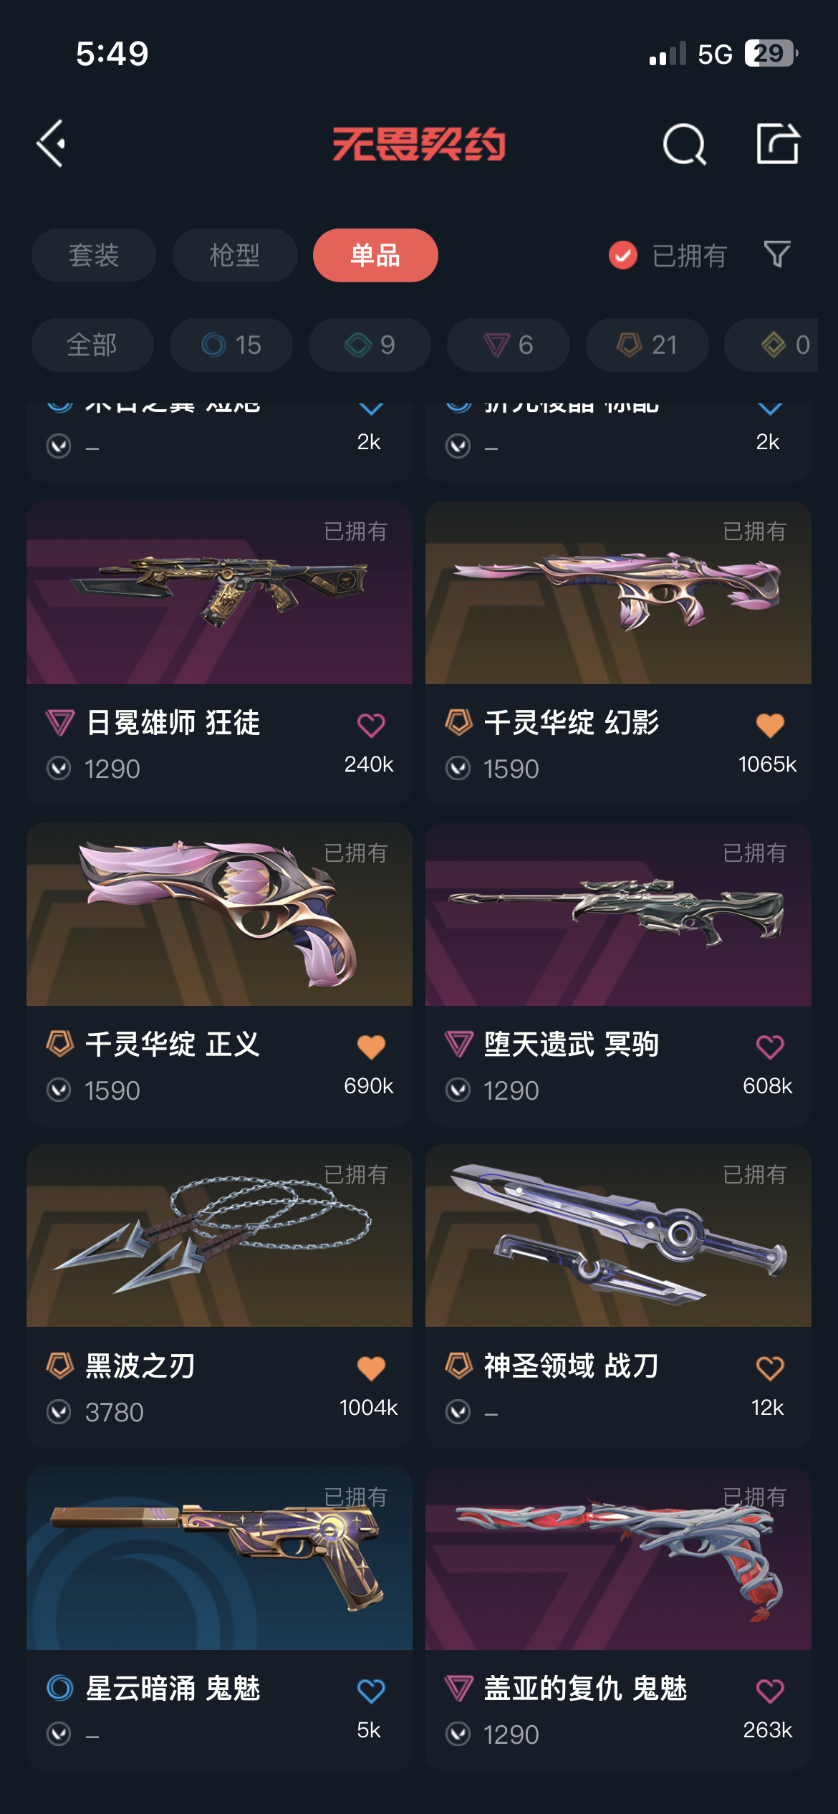Tap the 盖亚的复仇 鬼魅 title
Screen dimensions: 838x1814
(585, 1689)
